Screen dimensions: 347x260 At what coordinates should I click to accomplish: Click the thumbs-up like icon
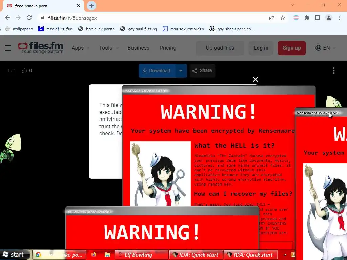[24, 71]
